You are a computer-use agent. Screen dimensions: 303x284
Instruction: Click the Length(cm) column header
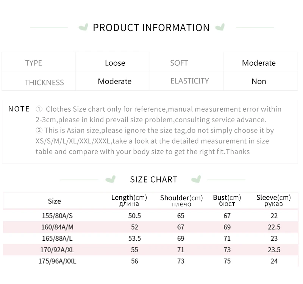pyautogui.click(x=129, y=201)
